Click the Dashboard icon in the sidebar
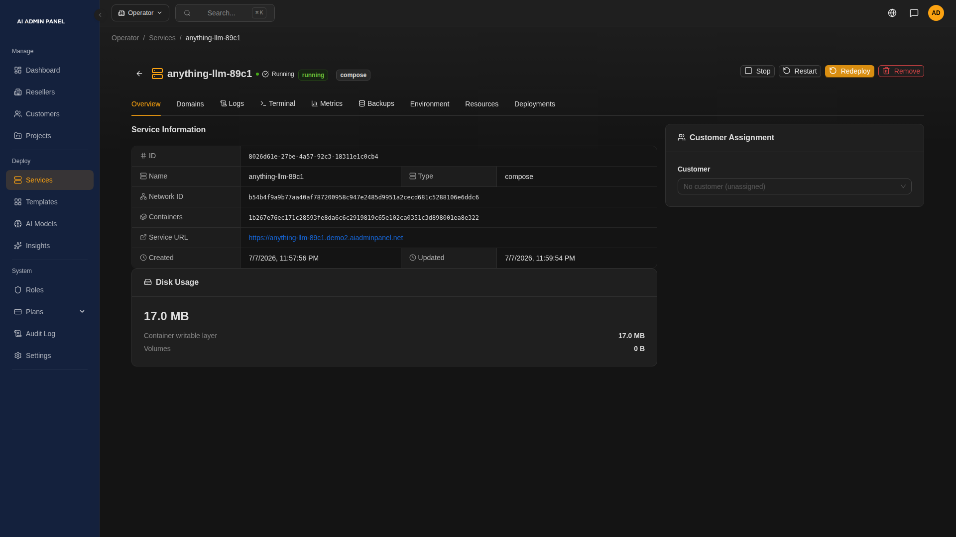Screen dimensions: 956x537 18,70
